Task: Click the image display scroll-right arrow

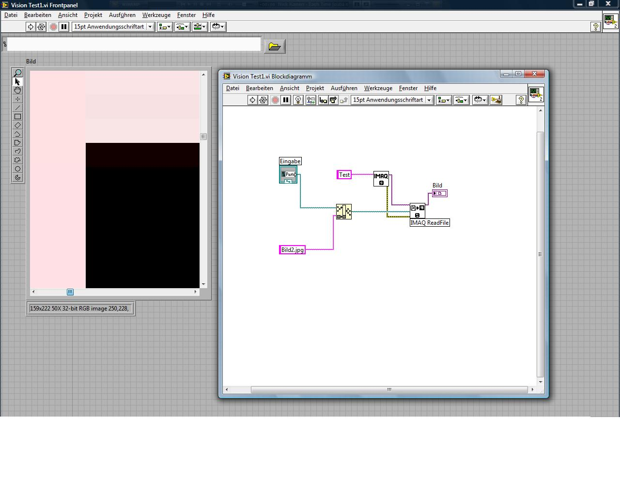Action: (196, 292)
